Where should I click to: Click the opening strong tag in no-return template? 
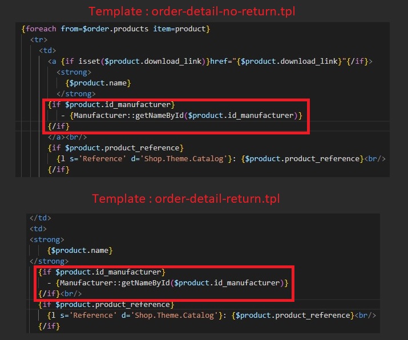tap(74, 72)
